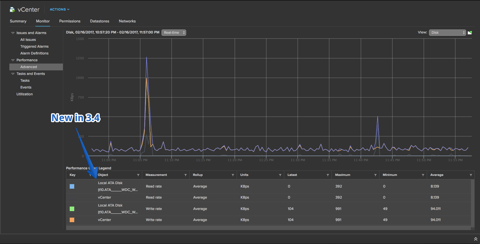This screenshot has width=480, height=244.
Task: Open the Units column filter icon
Action: pyautogui.click(x=280, y=175)
